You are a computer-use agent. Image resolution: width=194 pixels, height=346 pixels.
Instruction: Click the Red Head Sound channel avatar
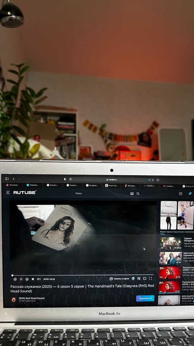[x=14, y=299]
